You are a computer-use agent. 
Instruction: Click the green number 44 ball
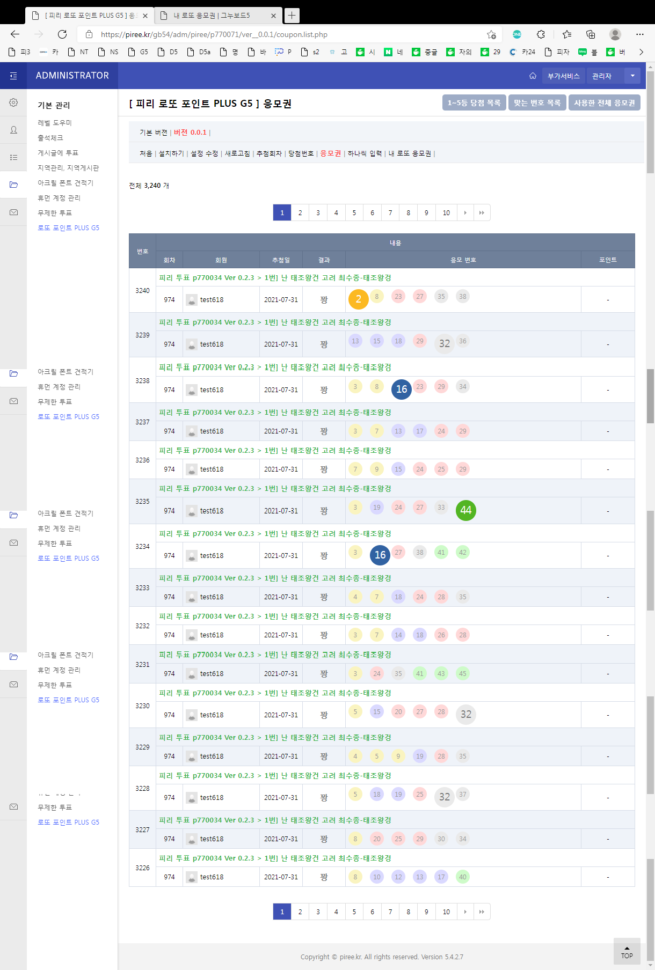(x=465, y=510)
